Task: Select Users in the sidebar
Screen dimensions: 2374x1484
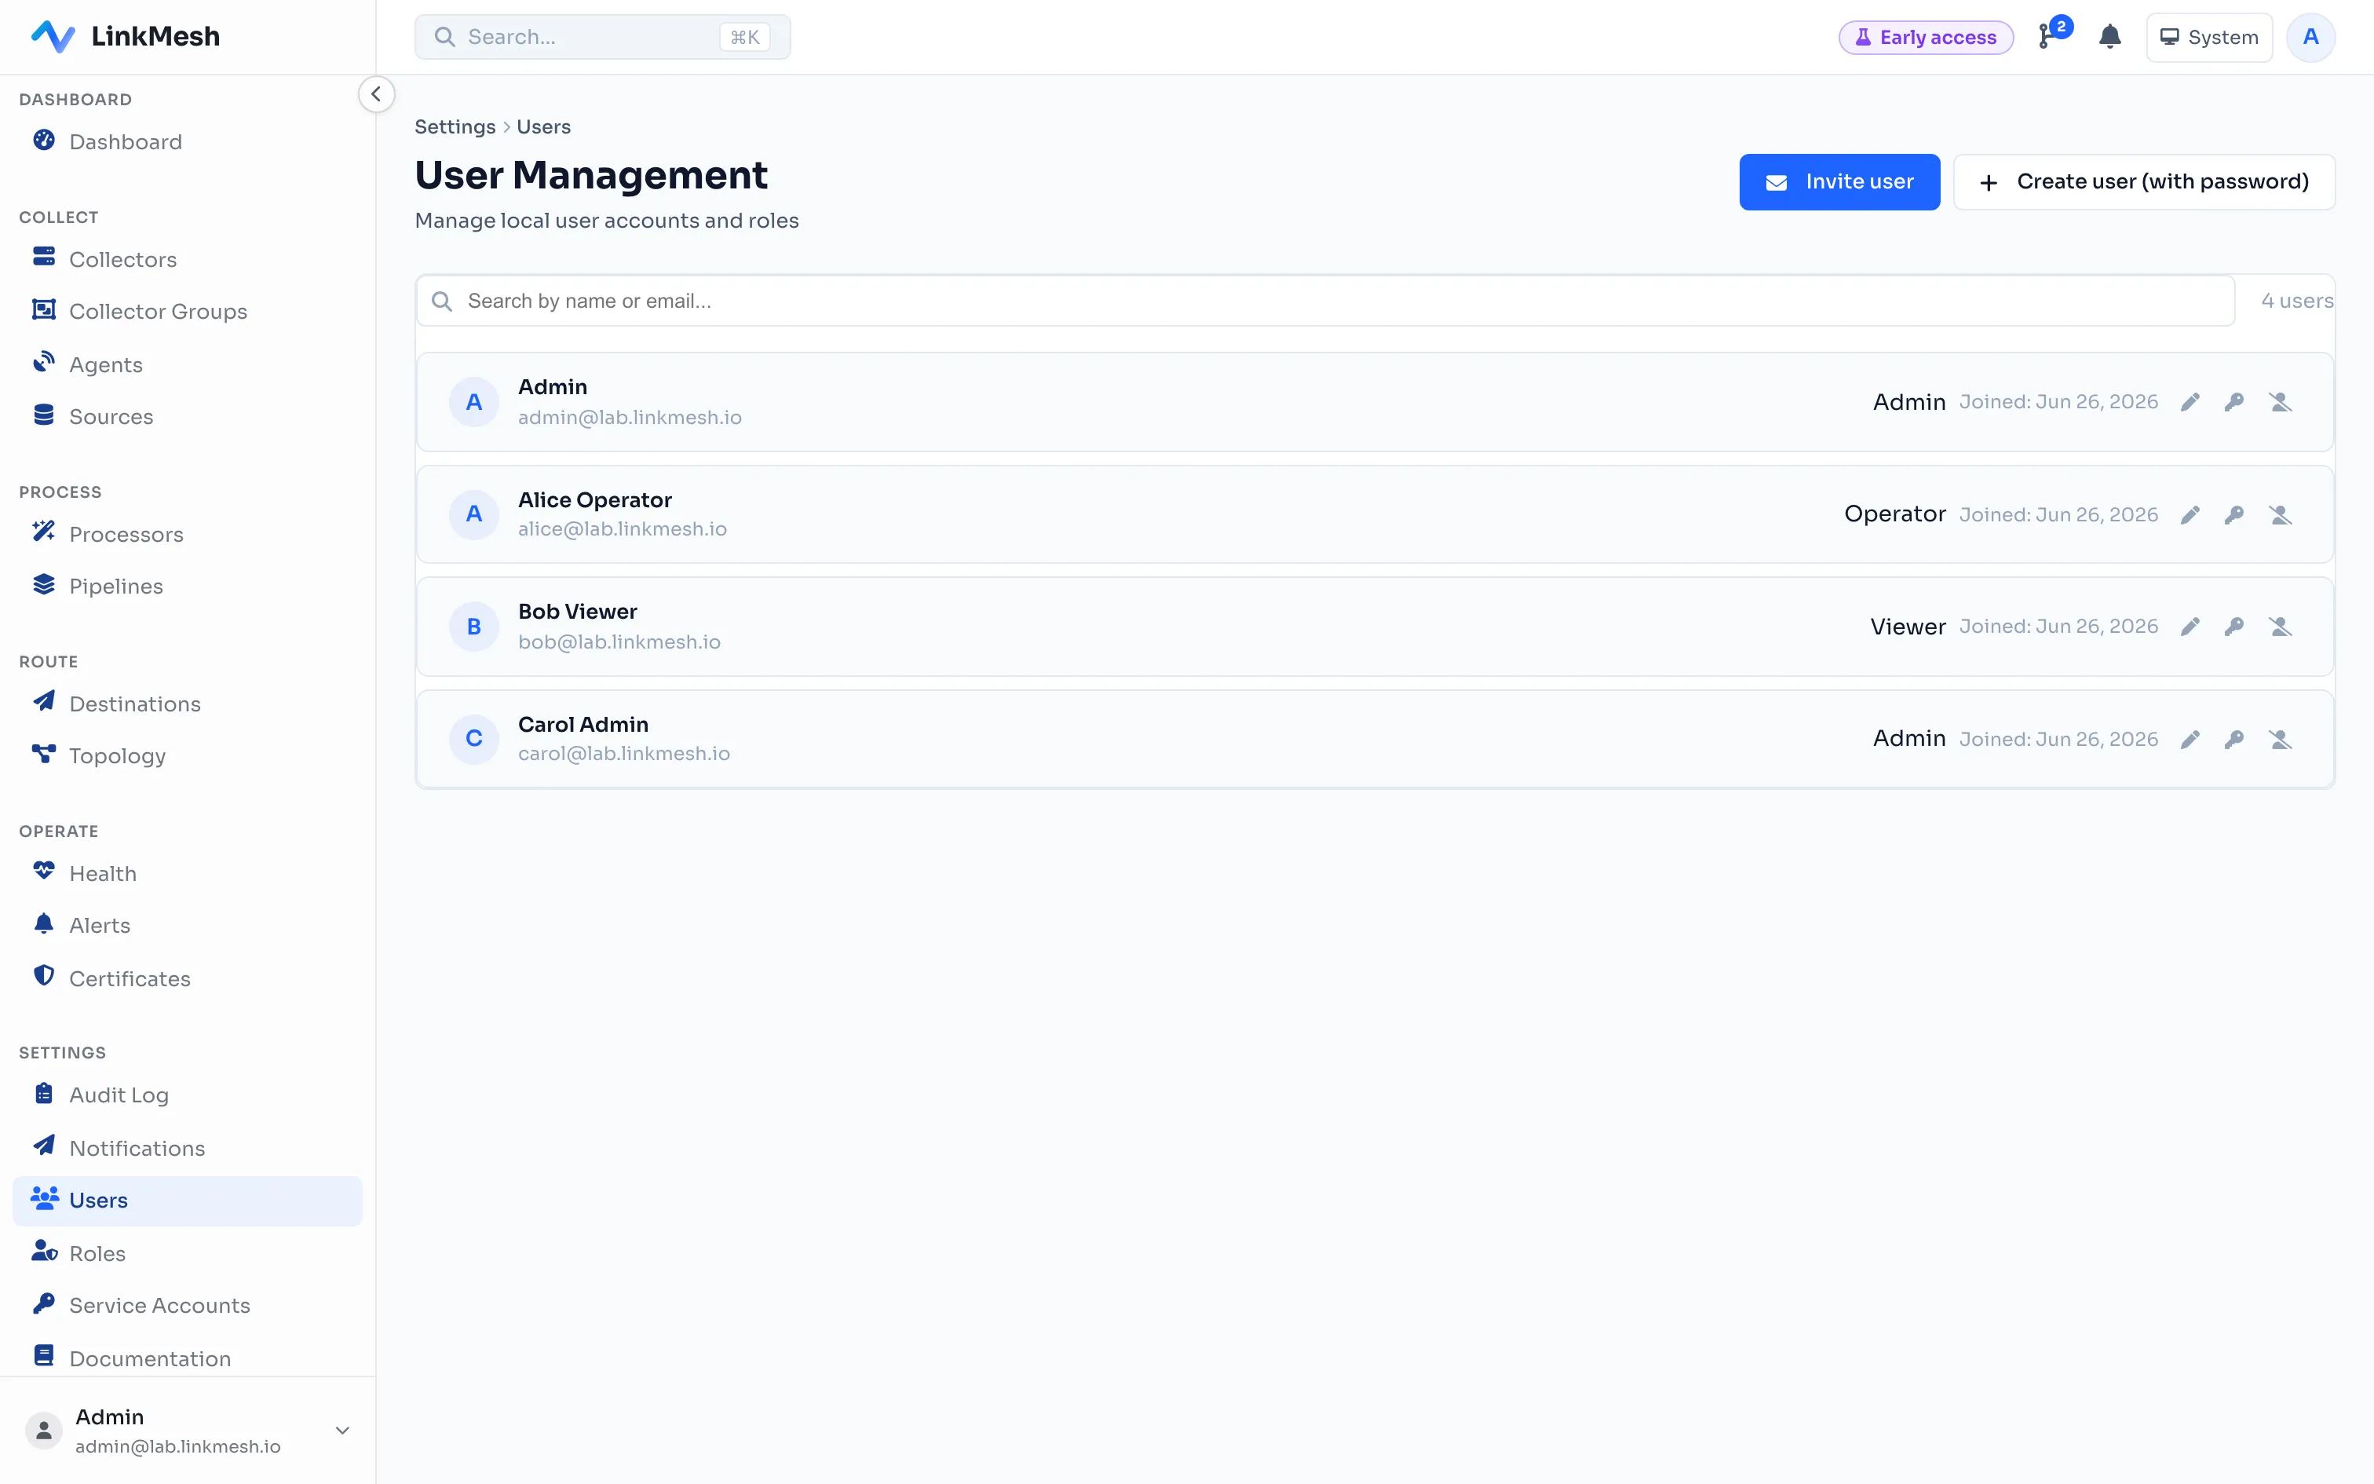Action: click(186, 1201)
